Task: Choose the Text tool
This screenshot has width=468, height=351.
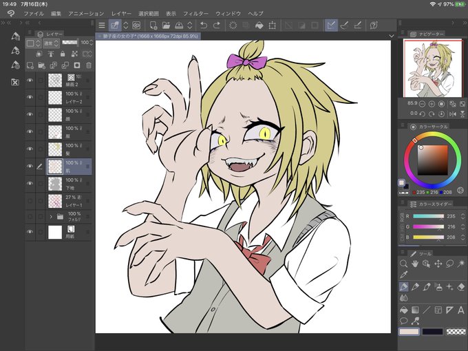Action: click(461, 310)
